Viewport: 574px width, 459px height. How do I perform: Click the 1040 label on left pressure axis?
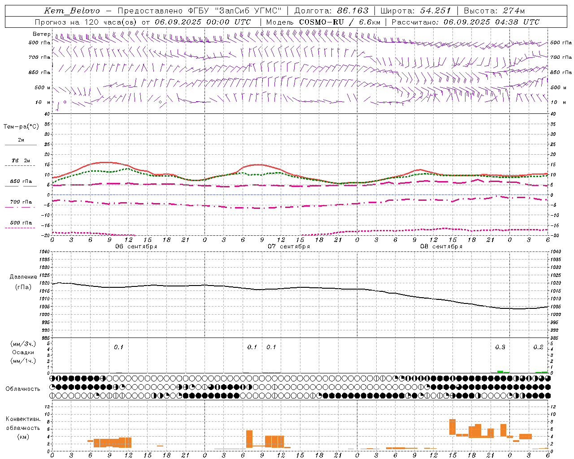click(x=45, y=252)
